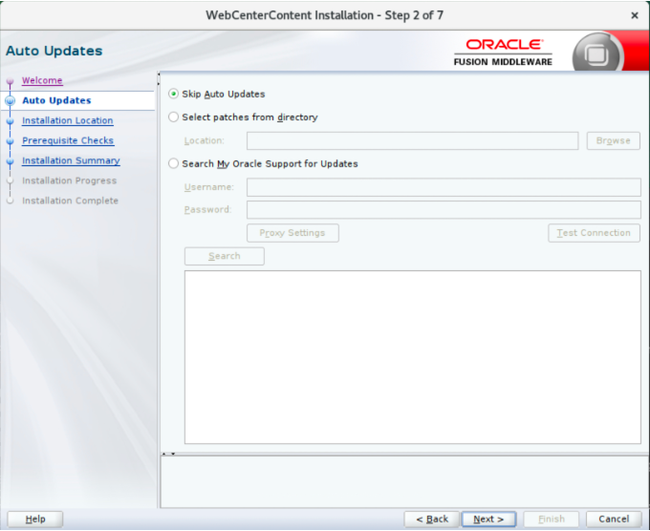Click the Browse button for patch location
Image resolution: width=650 pixels, height=531 pixels.
click(614, 140)
